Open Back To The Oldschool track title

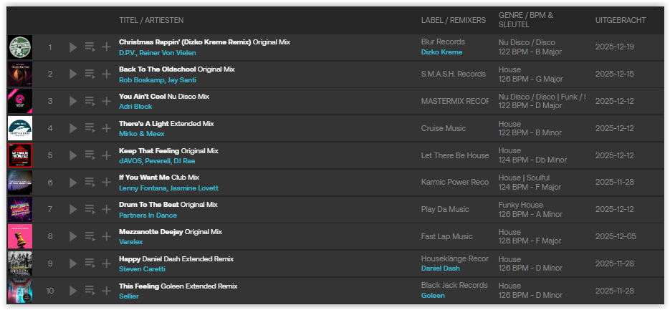[x=158, y=69]
